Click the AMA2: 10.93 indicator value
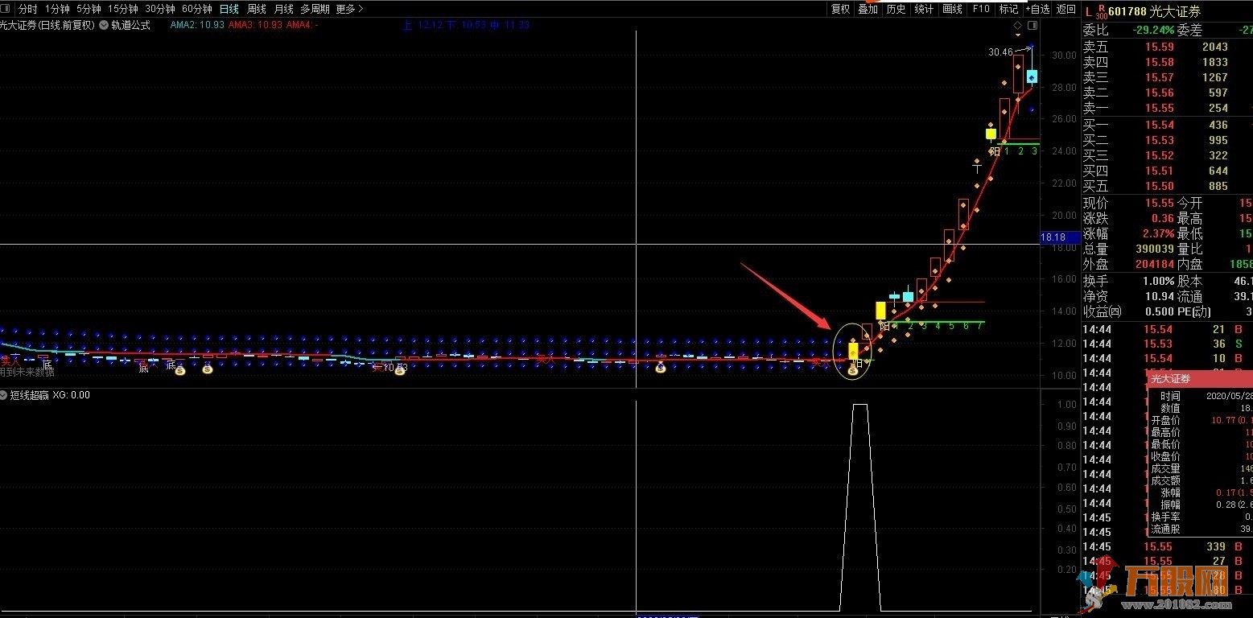Viewport: 1253px width, 618px height. tap(197, 25)
